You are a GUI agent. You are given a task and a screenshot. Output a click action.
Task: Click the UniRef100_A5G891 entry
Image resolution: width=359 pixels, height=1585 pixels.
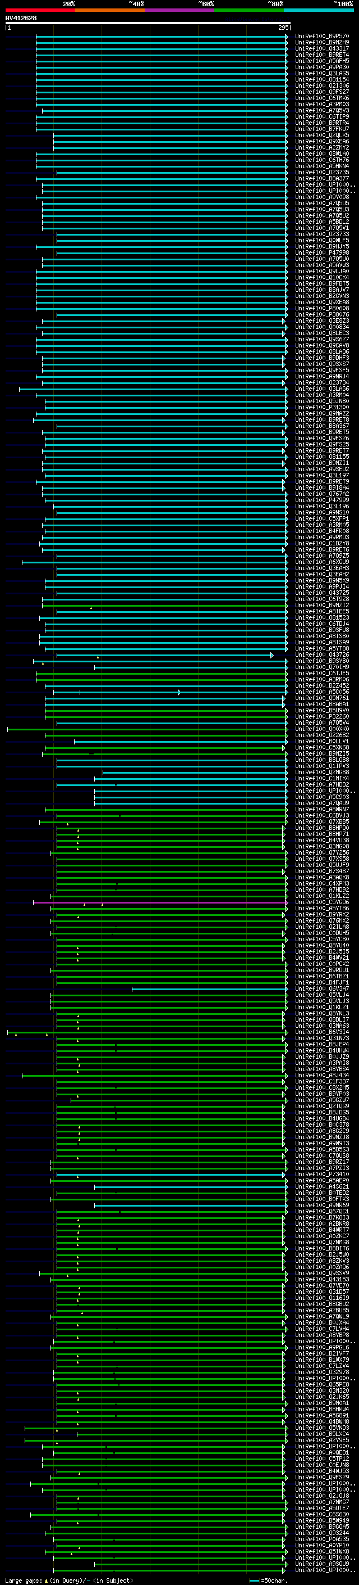point(322,1416)
